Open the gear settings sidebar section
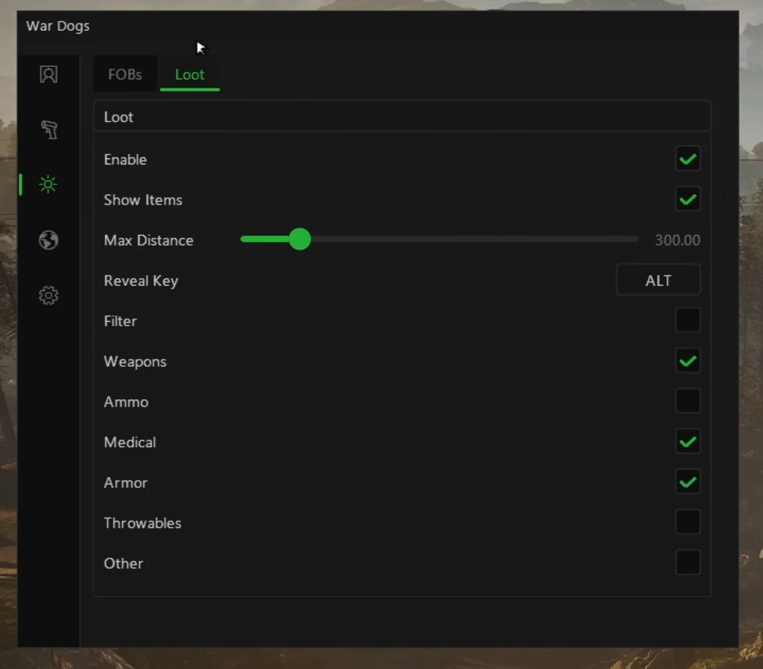The image size is (763, 669). pos(48,295)
